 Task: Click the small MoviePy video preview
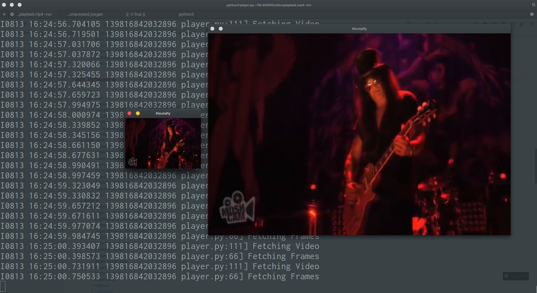click(x=163, y=143)
